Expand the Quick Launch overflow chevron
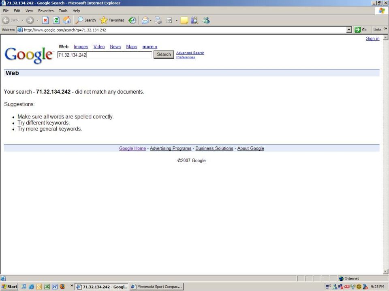Viewport: 389px width, 291px height. 72,286
